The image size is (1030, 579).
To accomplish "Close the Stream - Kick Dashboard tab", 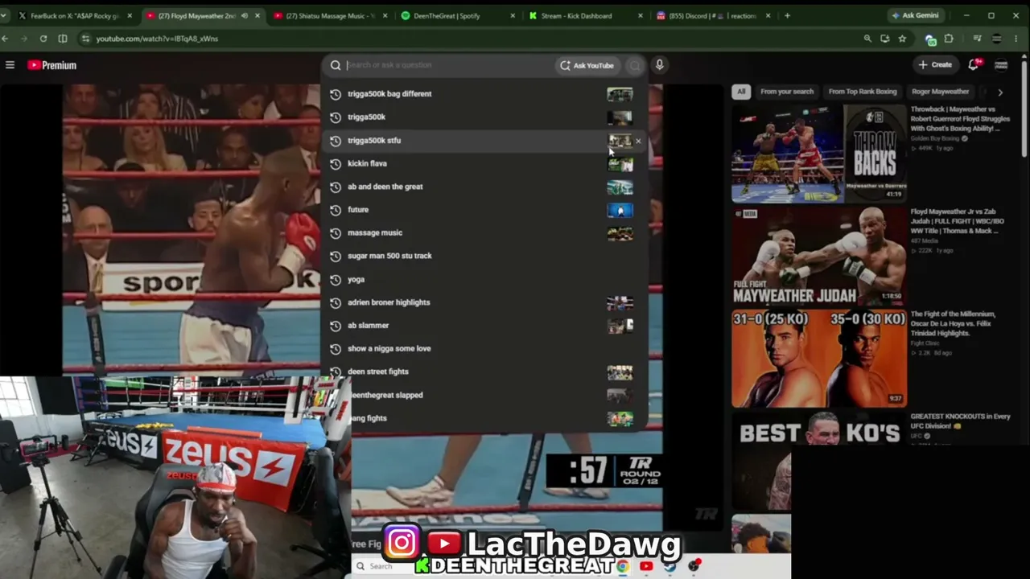I will [x=641, y=15].
